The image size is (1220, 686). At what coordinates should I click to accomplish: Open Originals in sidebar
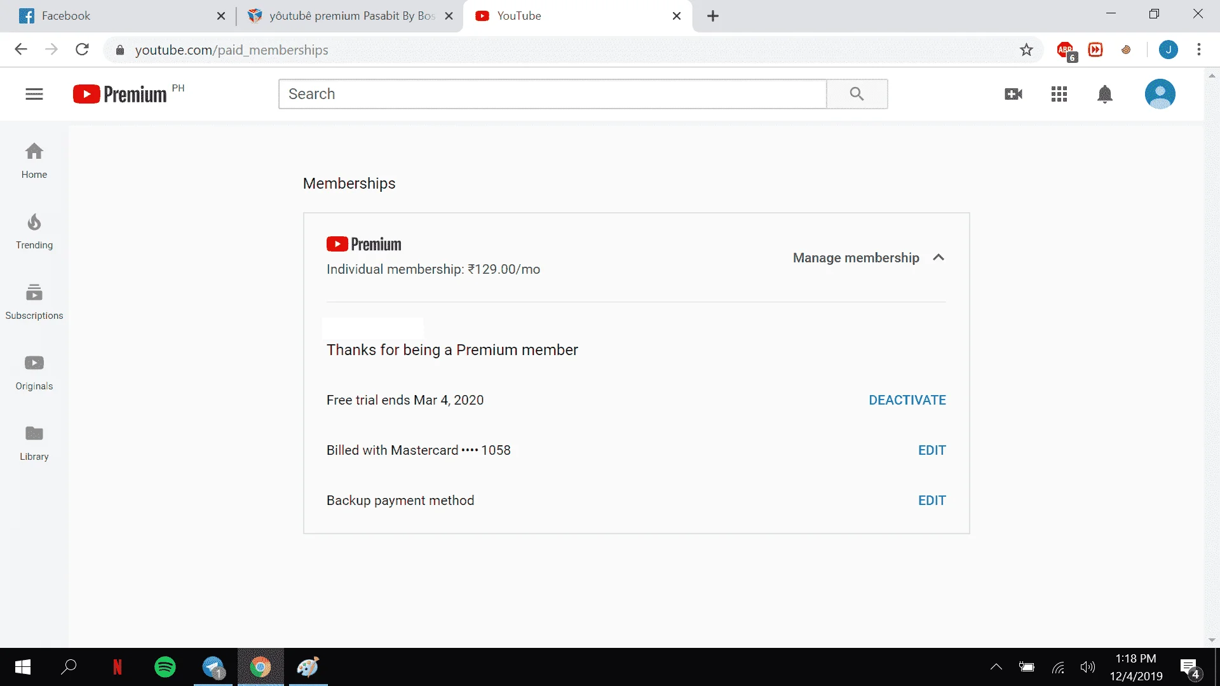[34, 372]
